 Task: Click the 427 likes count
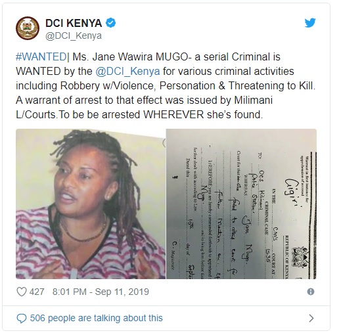click(x=37, y=292)
